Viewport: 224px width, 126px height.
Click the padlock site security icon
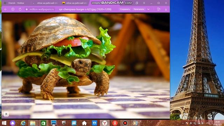(27, 9)
